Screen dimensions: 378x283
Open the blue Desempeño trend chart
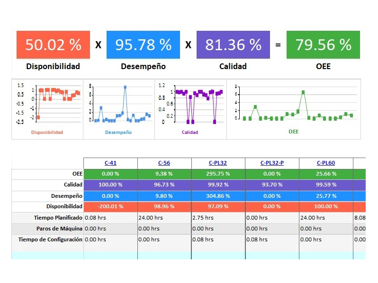coord(119,108)
